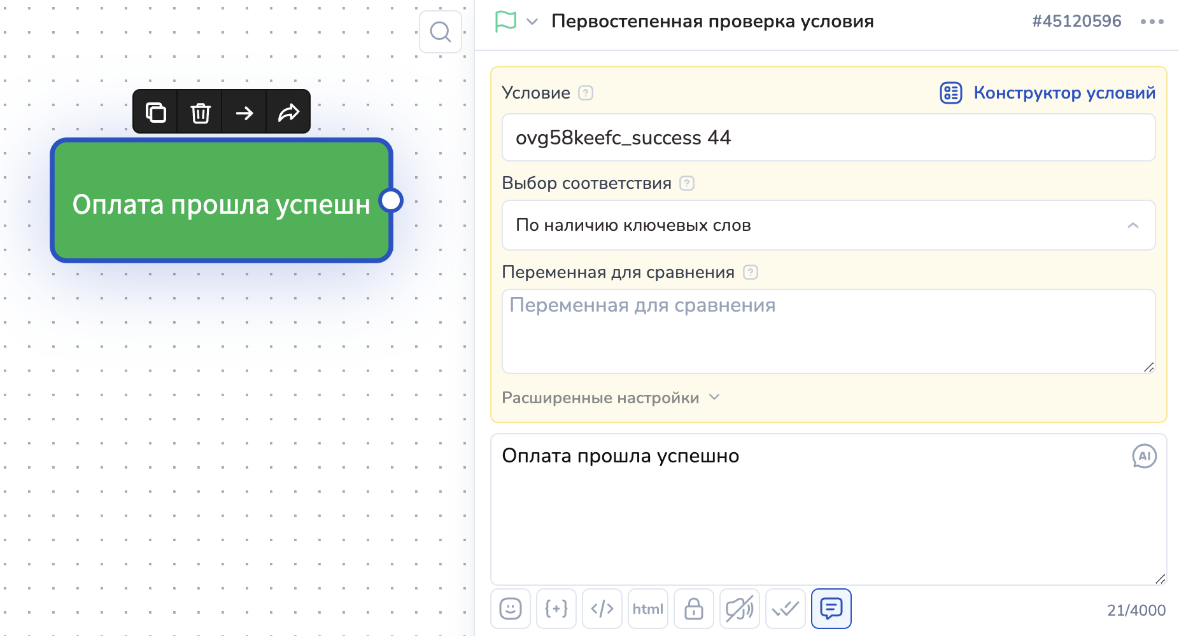This screenshot has width=1179, height=636.
Task: Toggle muted sound notification icon
Action: point(739,609)
